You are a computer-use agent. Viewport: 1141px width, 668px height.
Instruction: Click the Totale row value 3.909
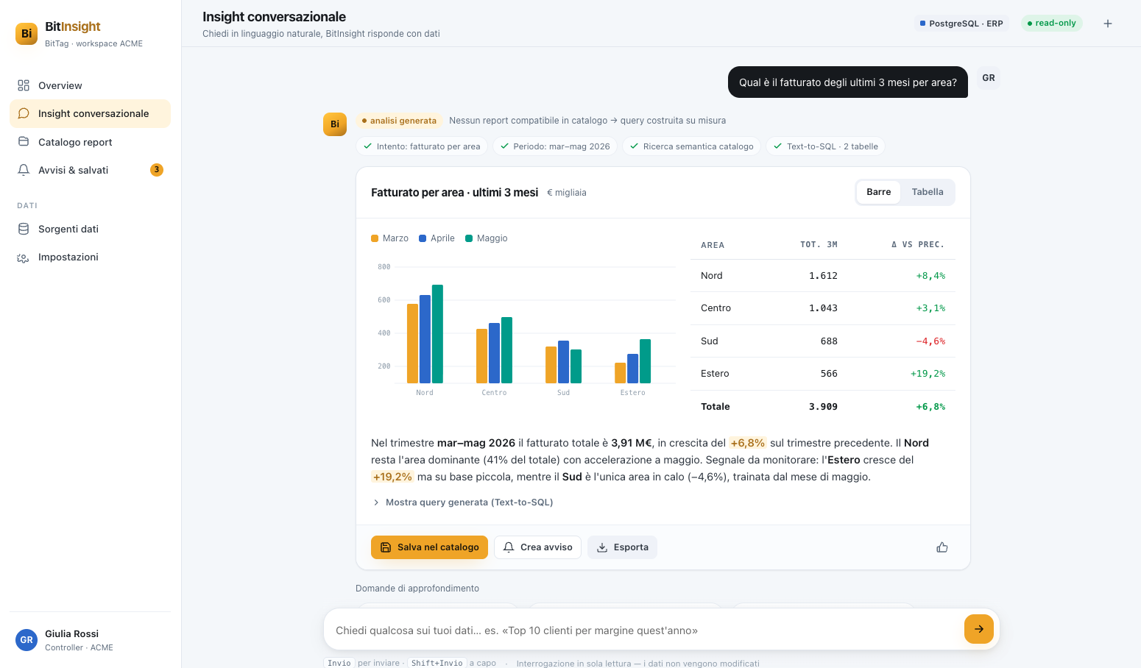(823, 407)
